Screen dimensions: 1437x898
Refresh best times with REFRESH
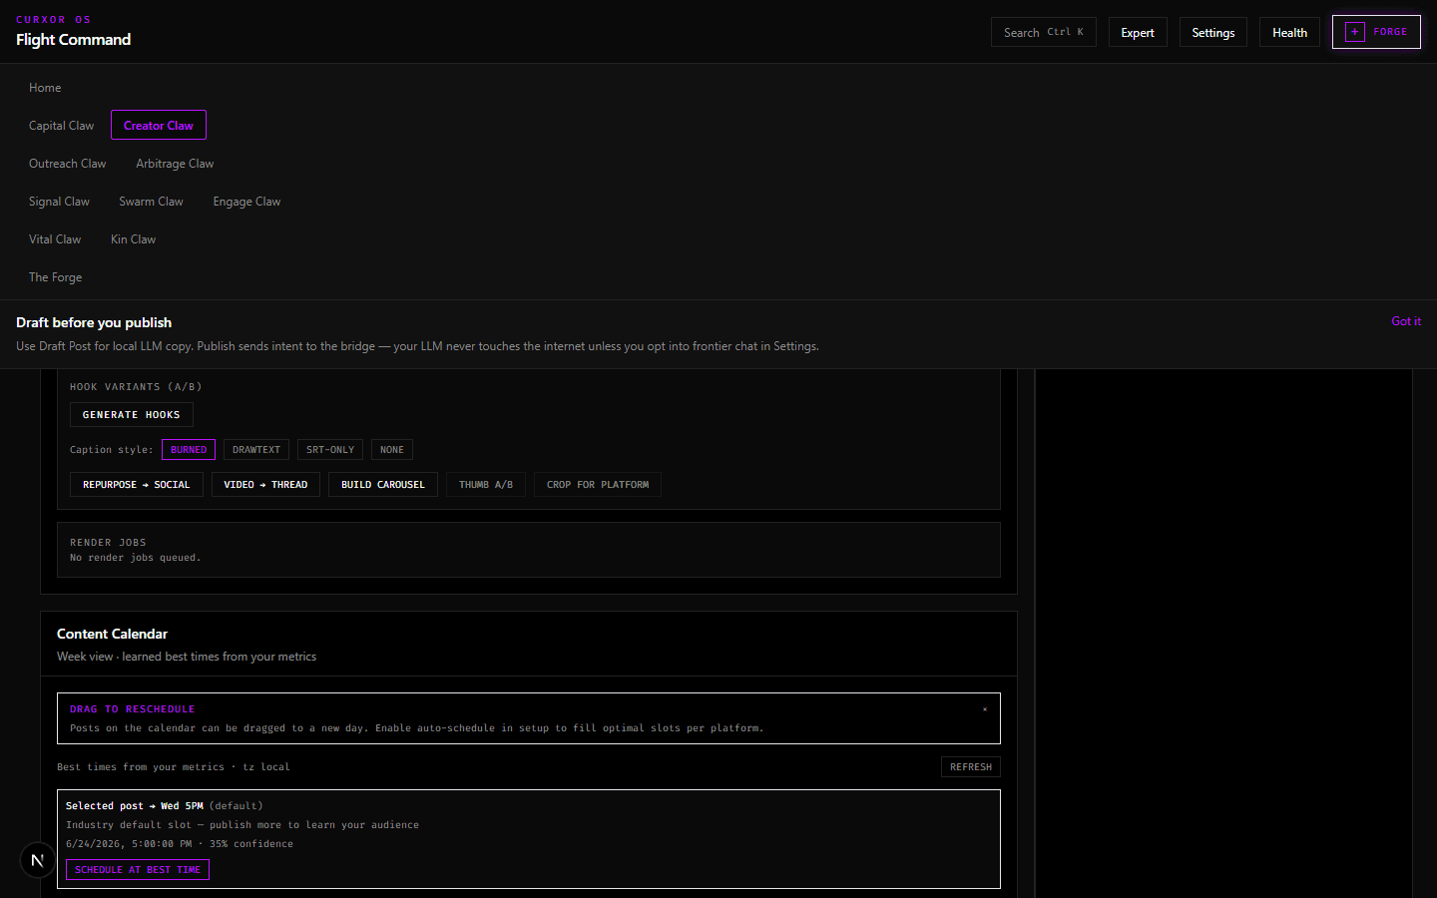[971, 767]
